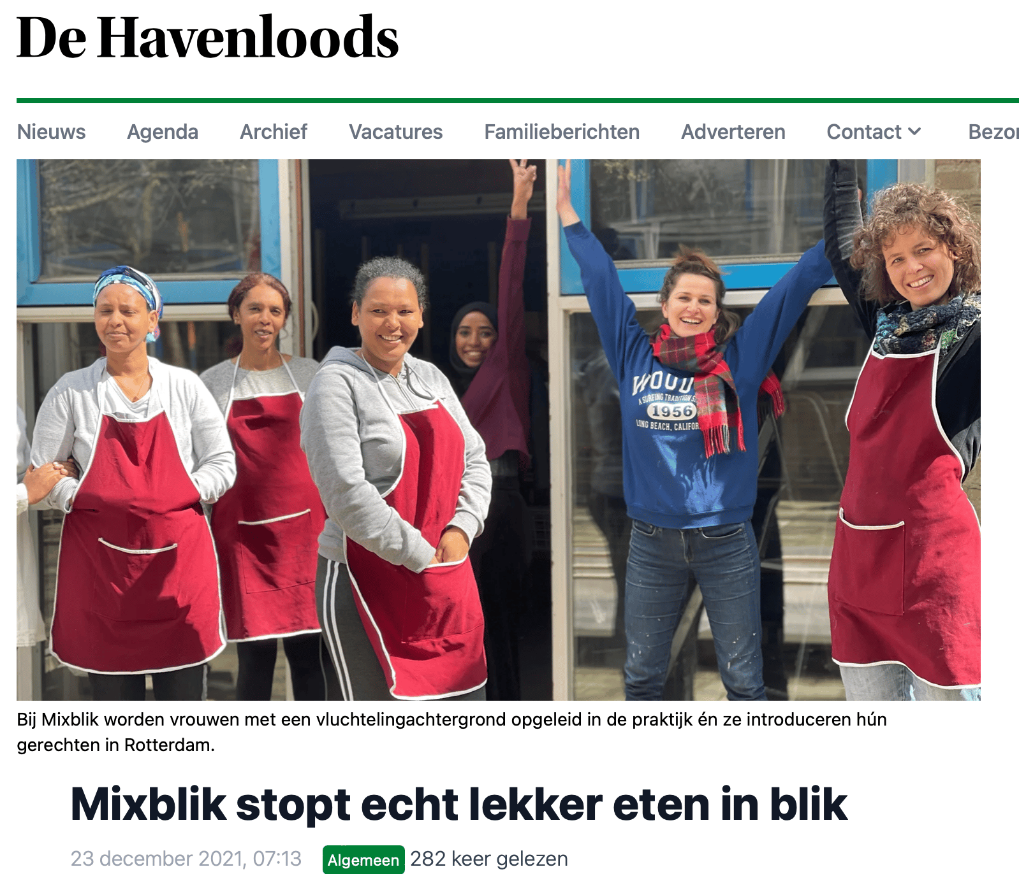
Task: Click the photo caption about Mixblik
Action: tap(451, 732)
